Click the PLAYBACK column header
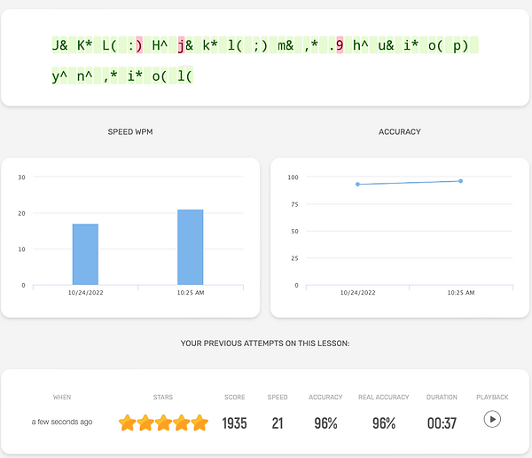The height and width of the screenshot is (458, 532). click(492, 397)
